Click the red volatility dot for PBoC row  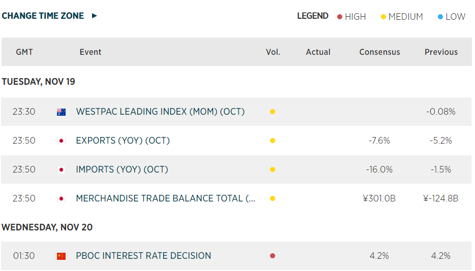click(273, 256)
